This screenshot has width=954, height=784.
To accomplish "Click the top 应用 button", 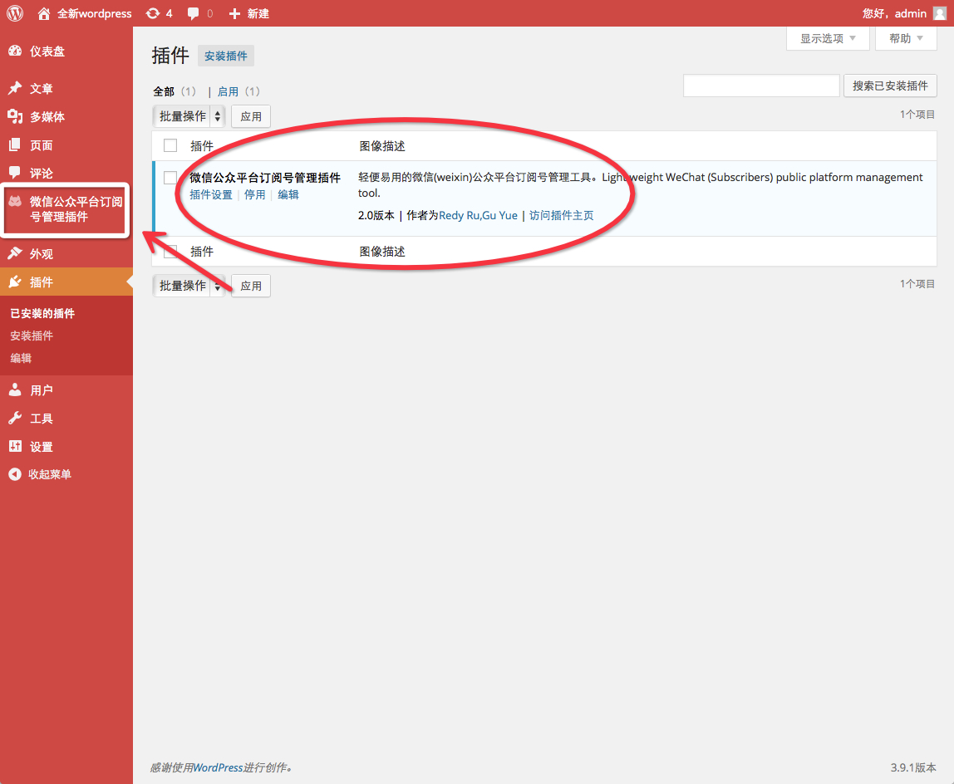I will pyautogui.click(x=251, y=116).
